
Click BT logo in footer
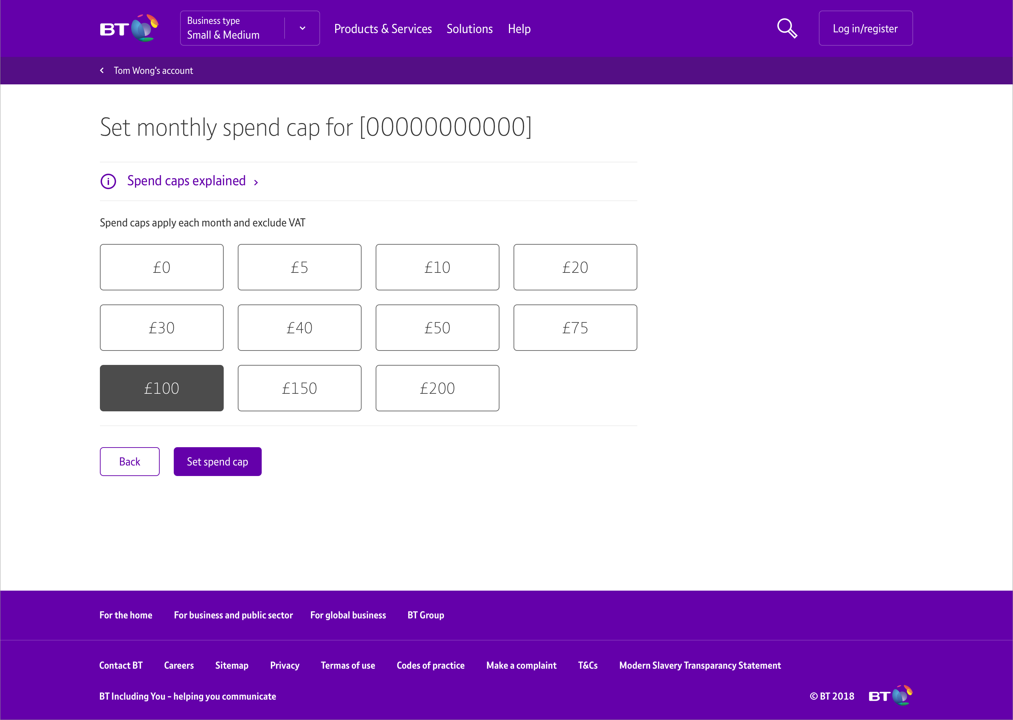click(x=890, y=696)
